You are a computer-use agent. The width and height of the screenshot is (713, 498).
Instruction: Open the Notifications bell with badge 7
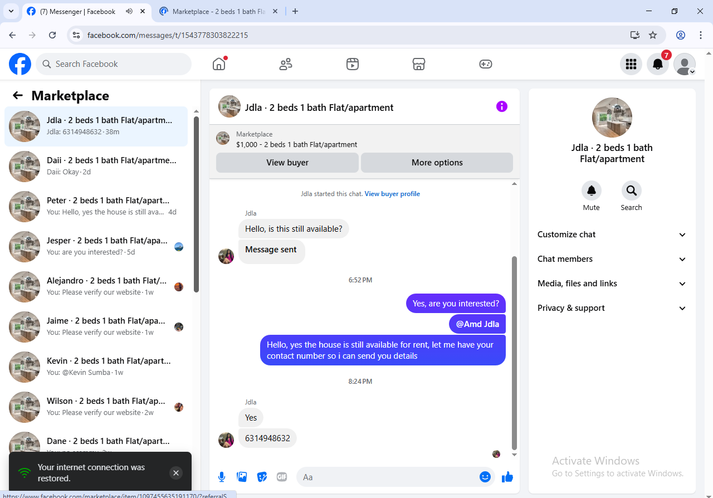(x=658, y=64)
